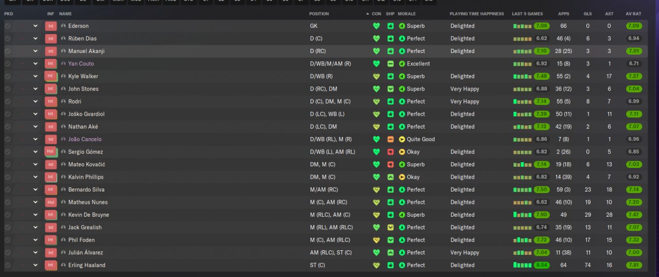The width and height of the screenshot is (659, 277).
Task: Click Kalvin Phillips's Okay morale icon
Action: (x=402, y=177)
